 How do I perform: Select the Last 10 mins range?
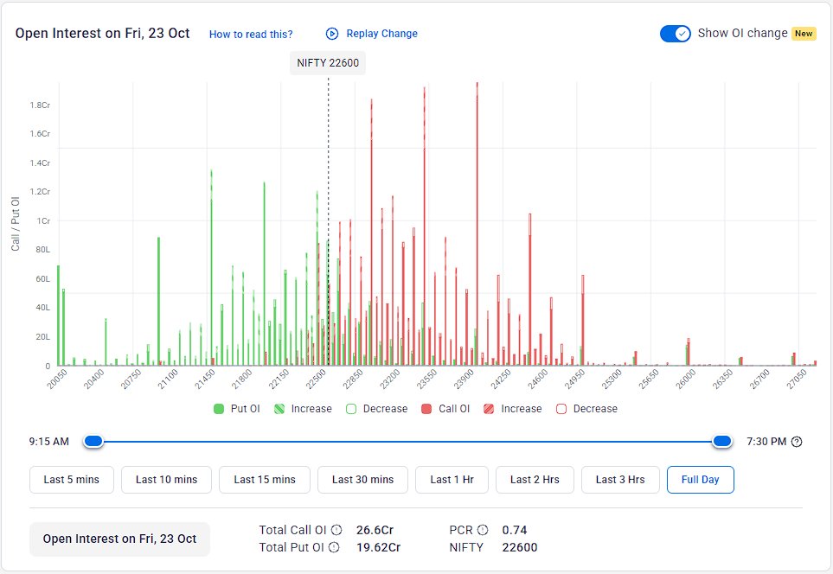pyautogui.click(x=166, y=480)
